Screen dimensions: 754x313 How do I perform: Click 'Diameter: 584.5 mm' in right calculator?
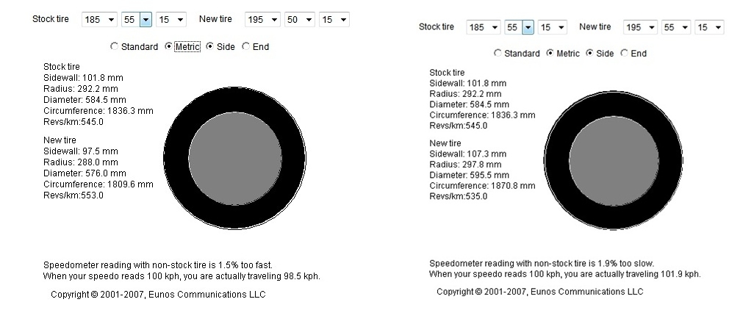point(470,104)
